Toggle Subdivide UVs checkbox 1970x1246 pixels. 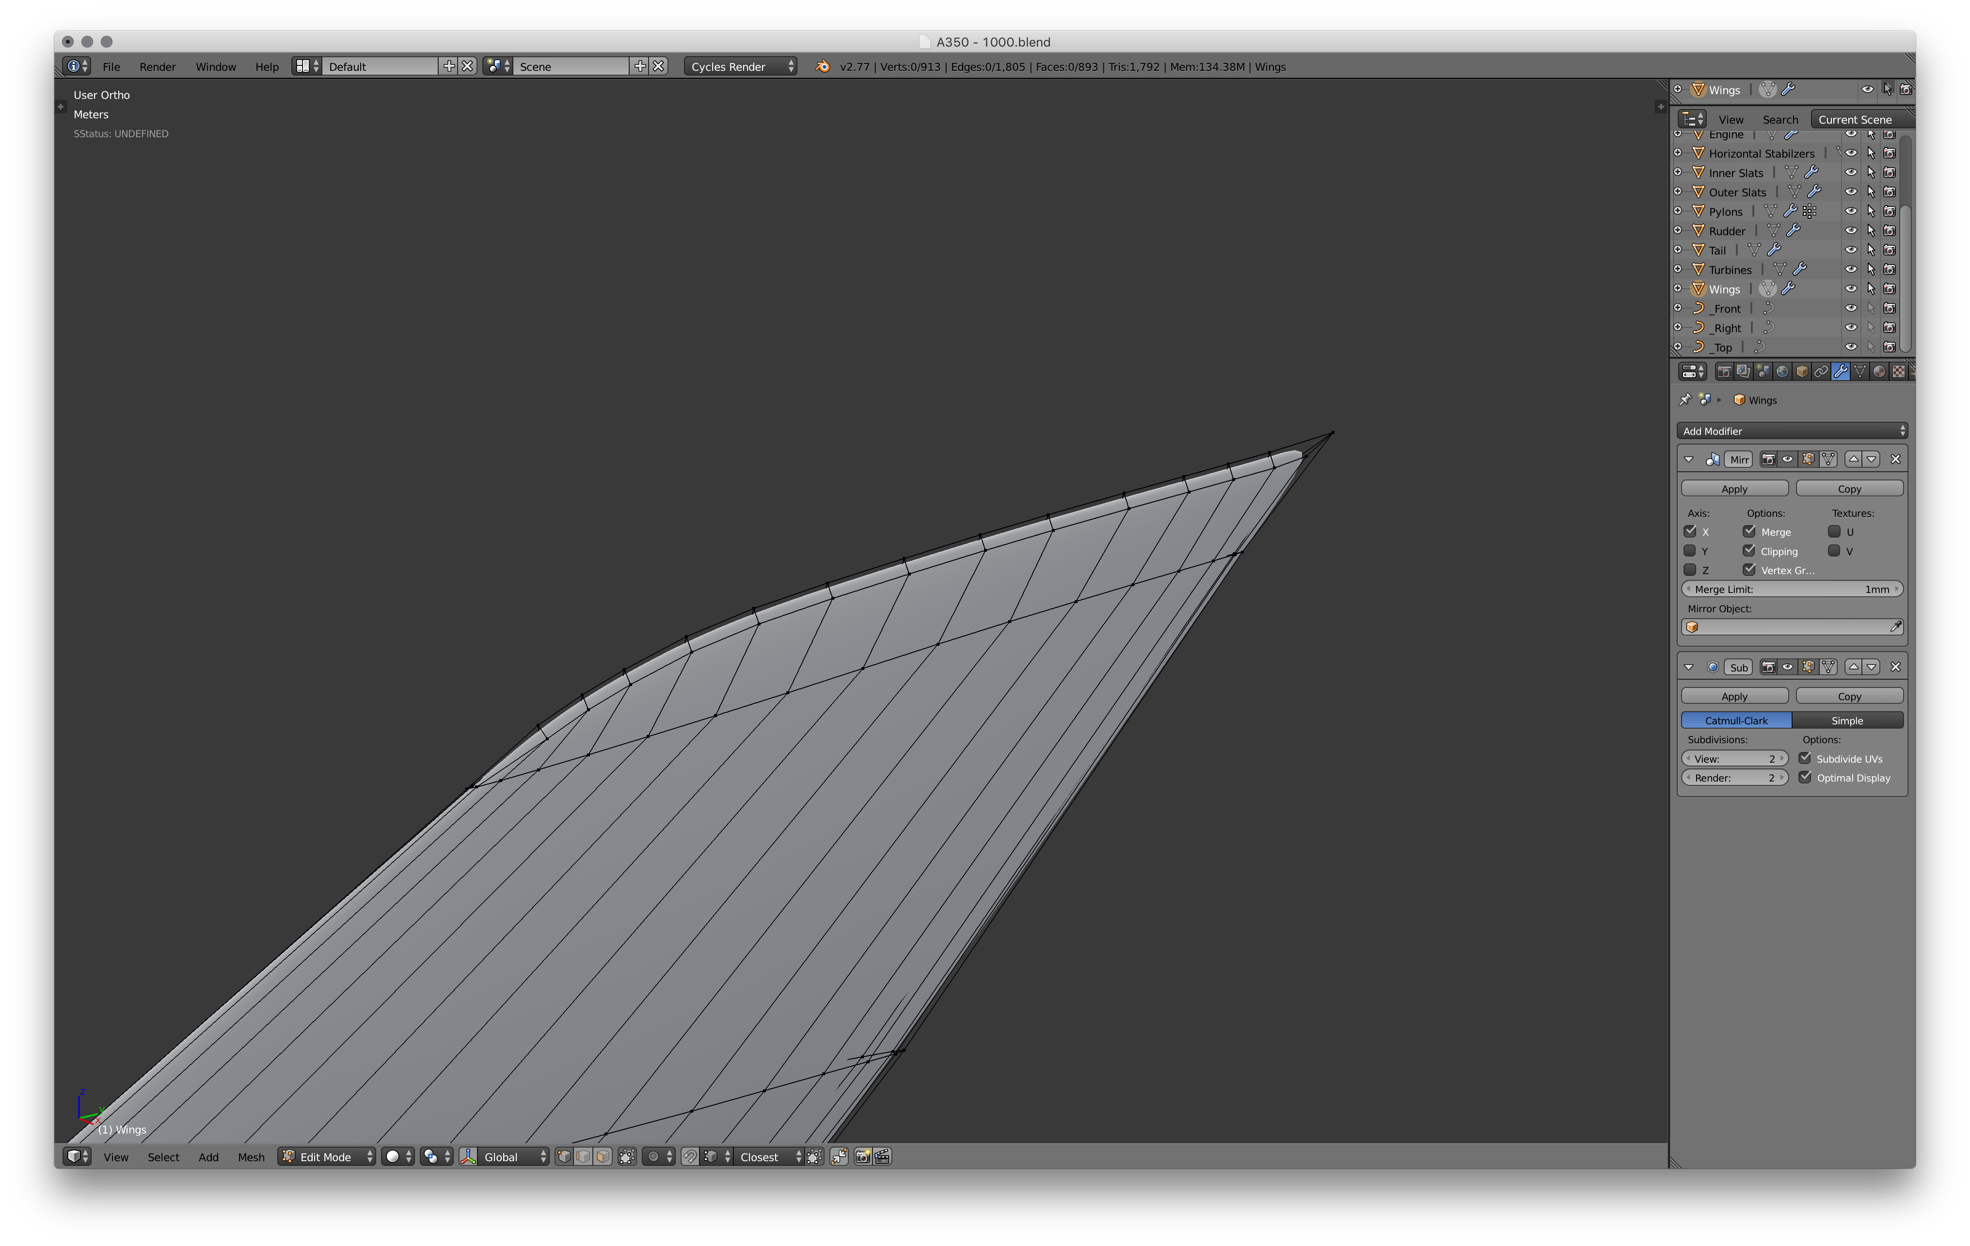click(x=1805, y=758)
